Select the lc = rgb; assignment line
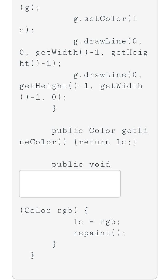The image size is (168, 280). click(96, 222)
